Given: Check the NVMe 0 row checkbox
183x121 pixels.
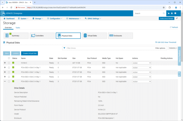Looking at the screenshot, I should pyautogui.click(x=9, y=63).
